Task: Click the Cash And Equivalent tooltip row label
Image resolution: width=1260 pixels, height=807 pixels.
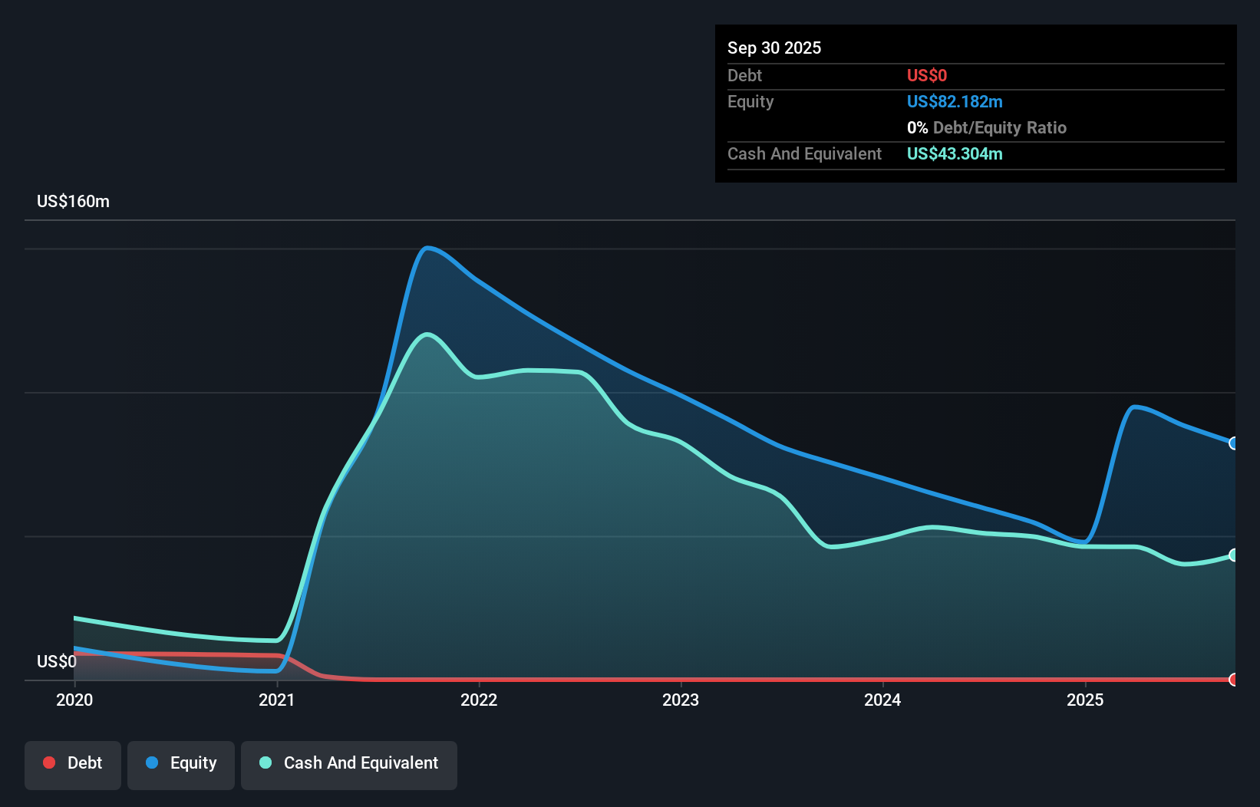Action: pos(804,153)
